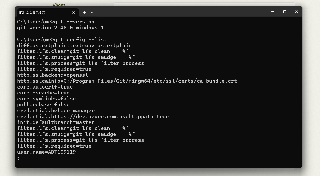Close the 命令提示字元 tab

[73, 13]
